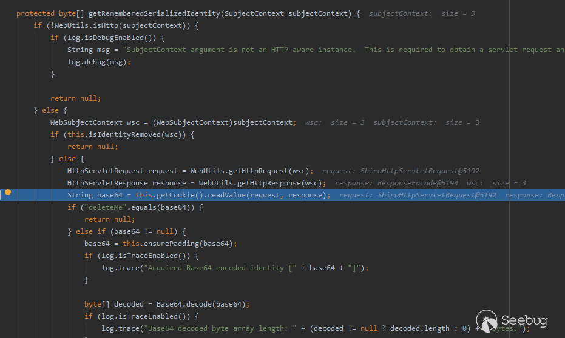The height and width of the screenshot is (338, 565).
Task: Click the 'Acquired Base64 encoded identity' trace string
Action: tap(220, 268)
